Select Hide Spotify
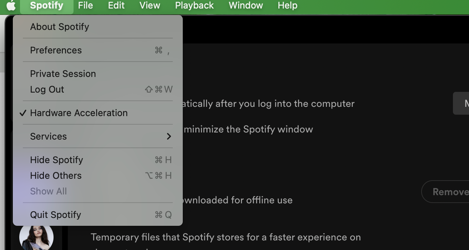Screen dimensions: 469x250 [98, 160]
